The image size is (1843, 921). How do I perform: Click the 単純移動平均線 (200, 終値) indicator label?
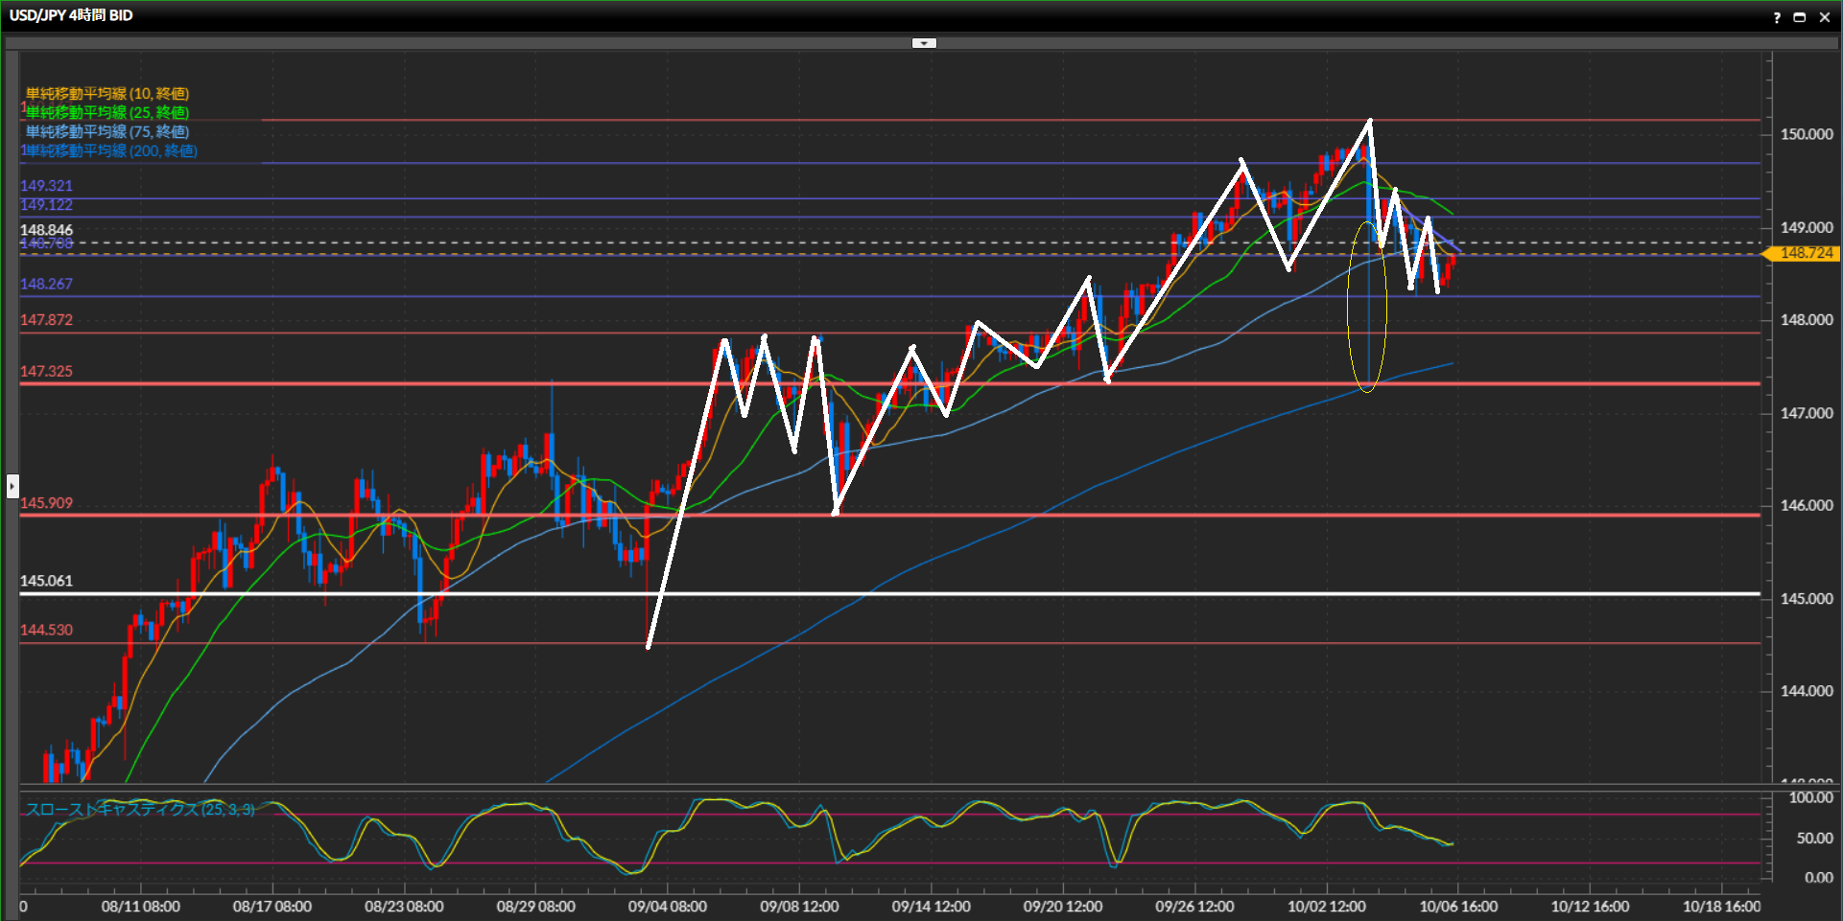click(x=109, y=150)
